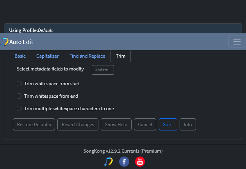Click the Auto Edit title text
Screen dimensions: 246x169
[21, 42]
